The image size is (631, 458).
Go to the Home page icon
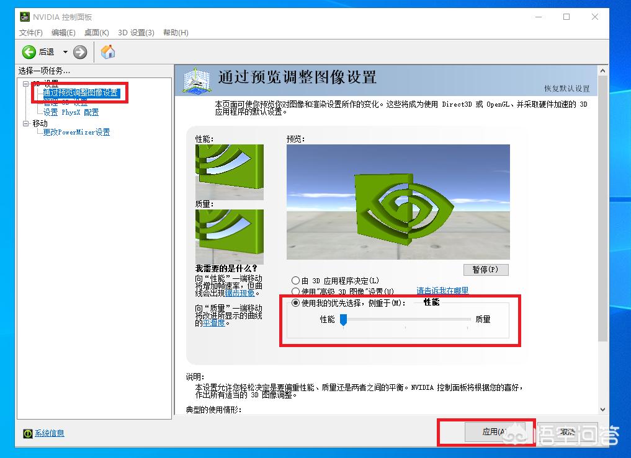108,52
